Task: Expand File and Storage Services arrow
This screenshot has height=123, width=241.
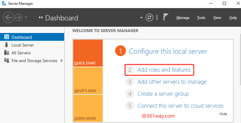Action: (x=62, y=61)
